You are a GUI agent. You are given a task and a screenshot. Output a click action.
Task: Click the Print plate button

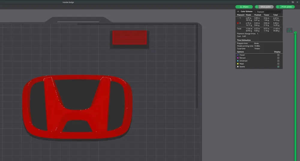pos(287,7)
